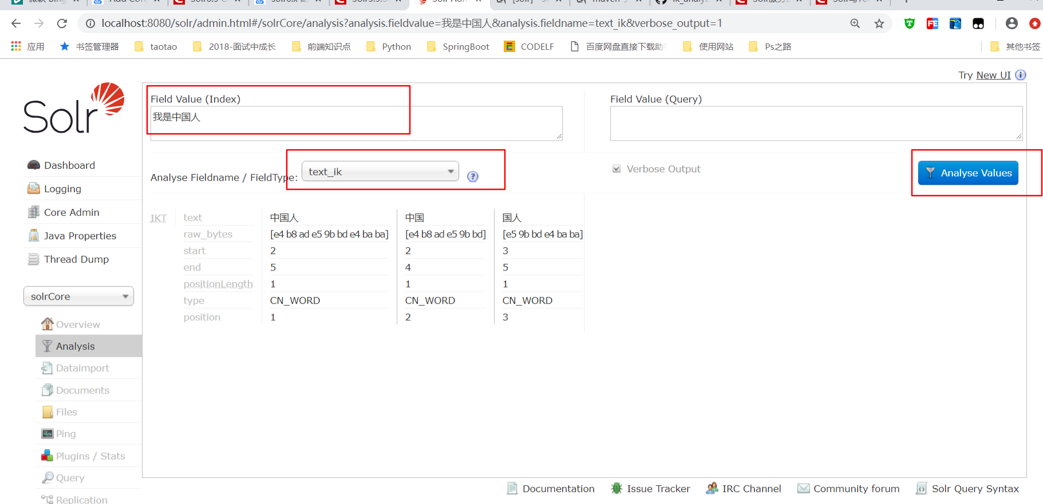Click the browser zoom magnifier icon

[x=855, y=23]
